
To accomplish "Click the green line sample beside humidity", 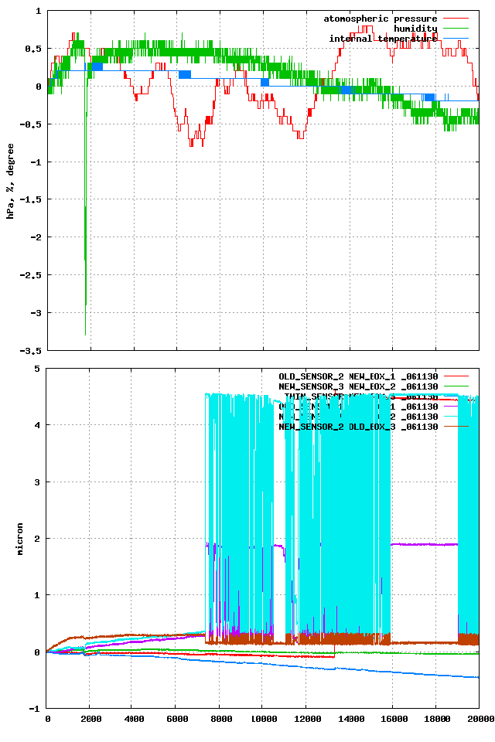I will pyautogui.click(x=456, y=29).
